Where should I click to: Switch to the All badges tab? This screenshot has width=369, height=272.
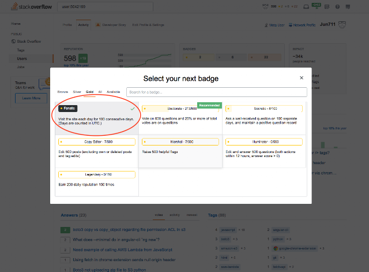[x=100, y=92]
